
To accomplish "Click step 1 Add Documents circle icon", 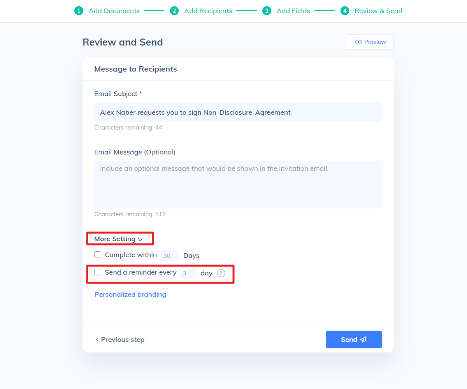I will 79,11.
